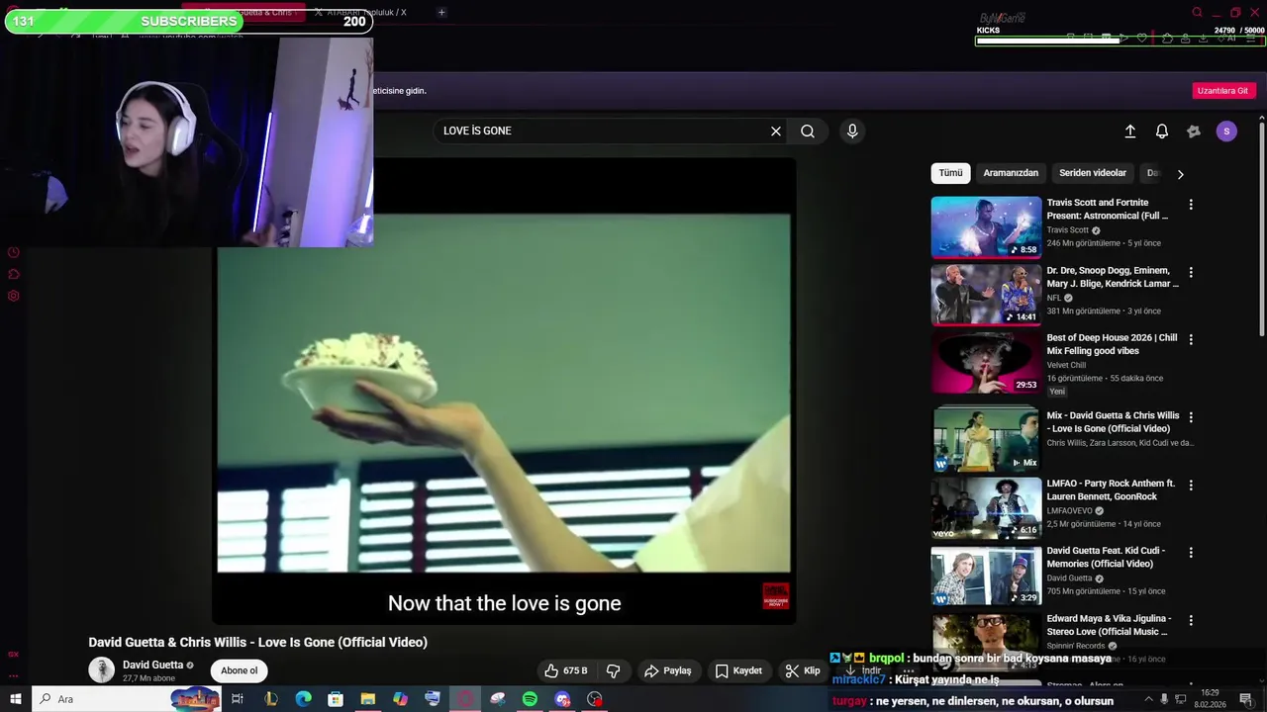This screenshot has width=1267, height=712.
Task: Launch League of Legends from the taskbar
Action: (271, 699)
